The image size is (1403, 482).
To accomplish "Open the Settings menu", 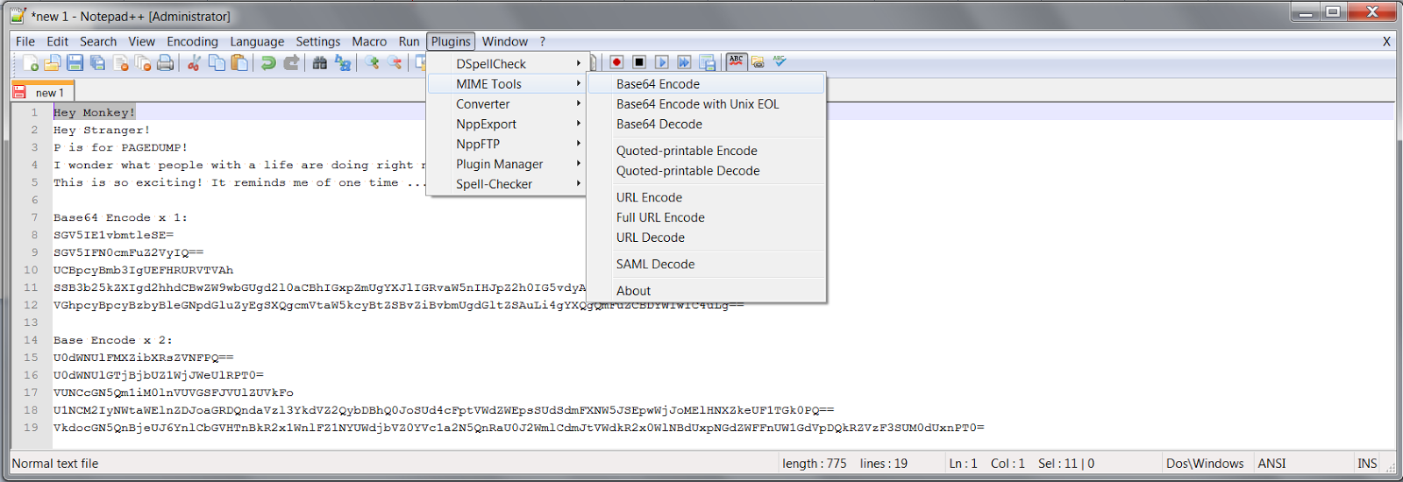I will point(317,41).
